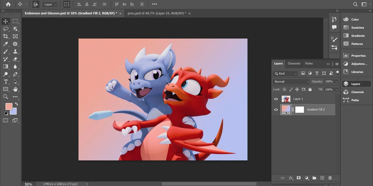
Task: Switch to the Paths tab
Action: pos(309,64)
